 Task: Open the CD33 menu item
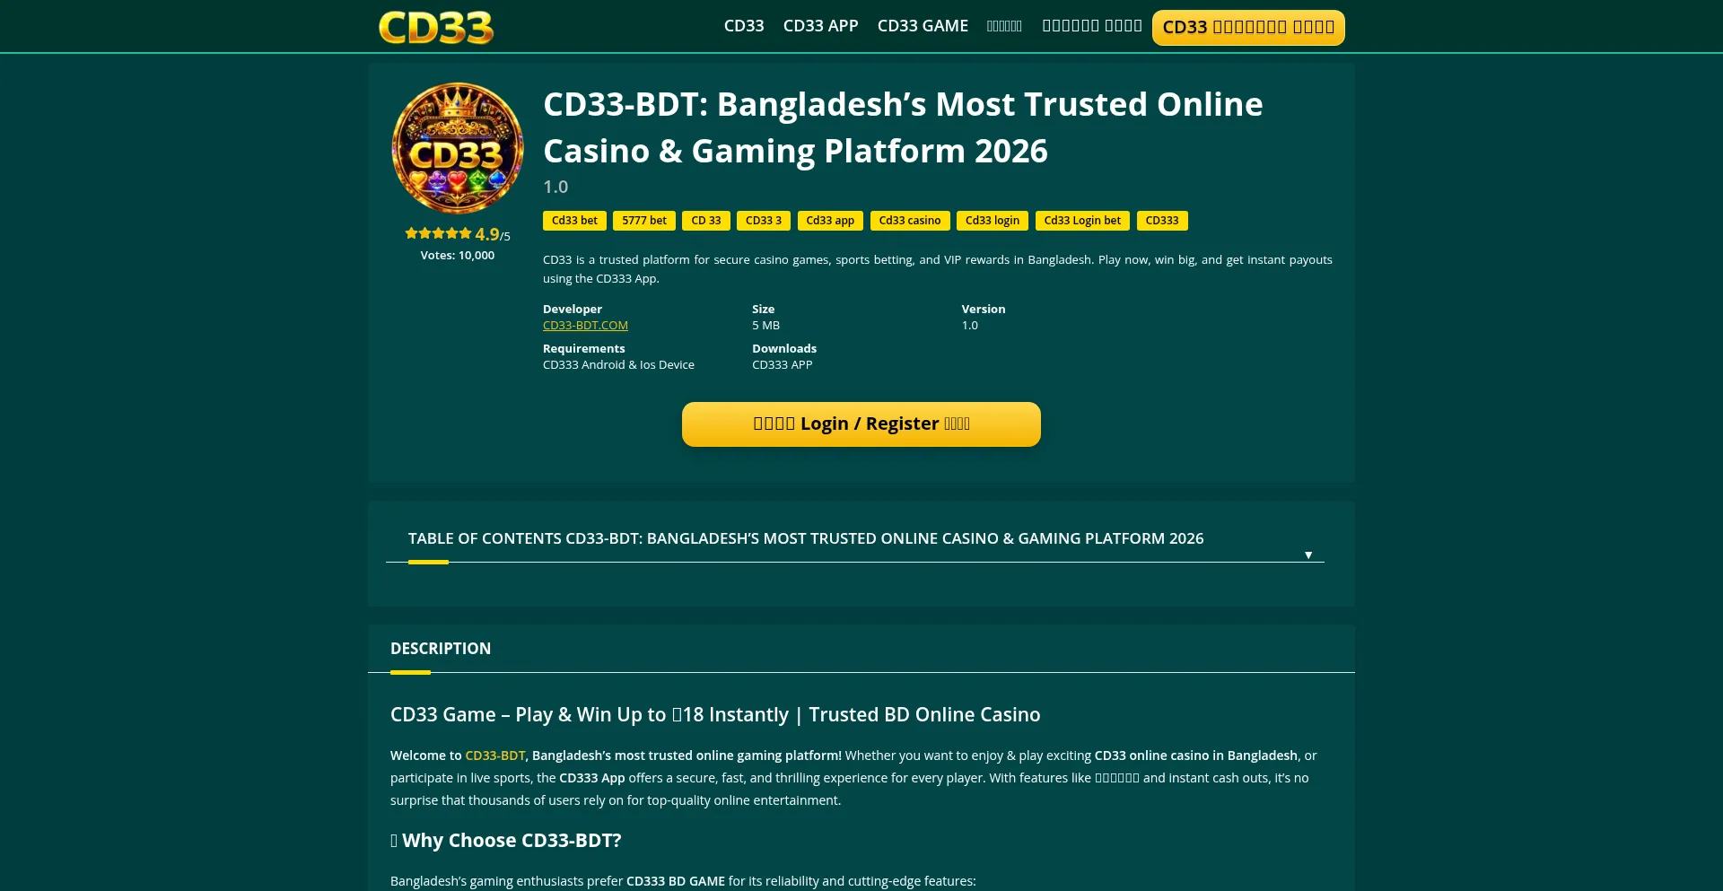[x=744, y=26]
